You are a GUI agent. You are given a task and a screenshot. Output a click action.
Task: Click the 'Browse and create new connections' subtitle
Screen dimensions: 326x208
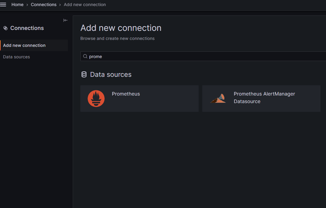pos(117,38)
